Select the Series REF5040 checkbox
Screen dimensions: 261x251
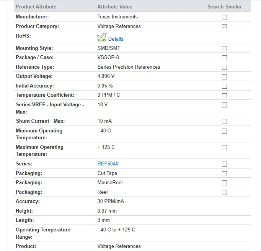coord(224,164)
